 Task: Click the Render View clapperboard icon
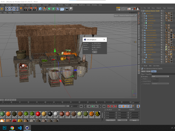coord(26,9)
